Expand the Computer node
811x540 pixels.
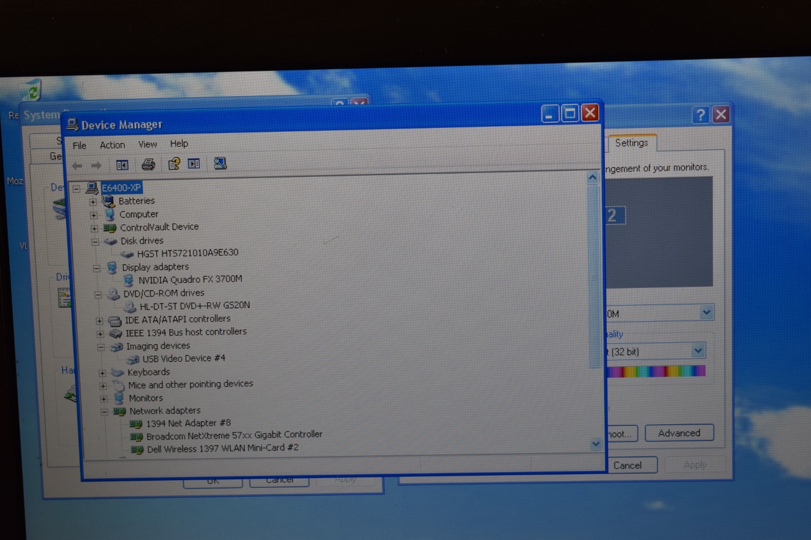click(x=94, y=215)
